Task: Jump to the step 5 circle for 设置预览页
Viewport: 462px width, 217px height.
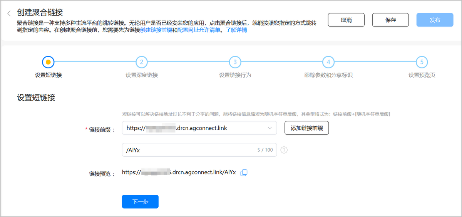Action: [x=422, y=62]
